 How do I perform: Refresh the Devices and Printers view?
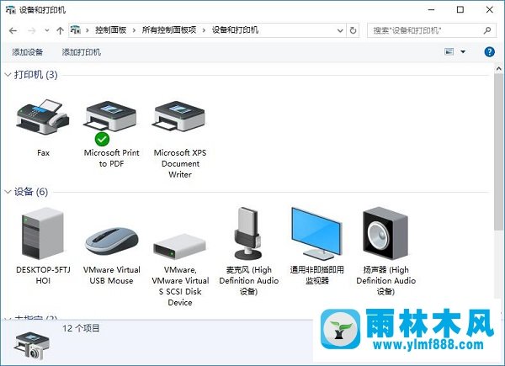353,30
